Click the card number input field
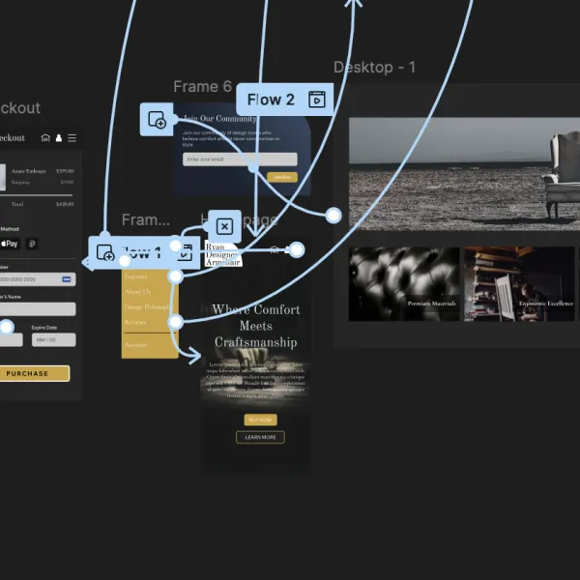This screenshot has height=580, width=580. pos(38,279)
